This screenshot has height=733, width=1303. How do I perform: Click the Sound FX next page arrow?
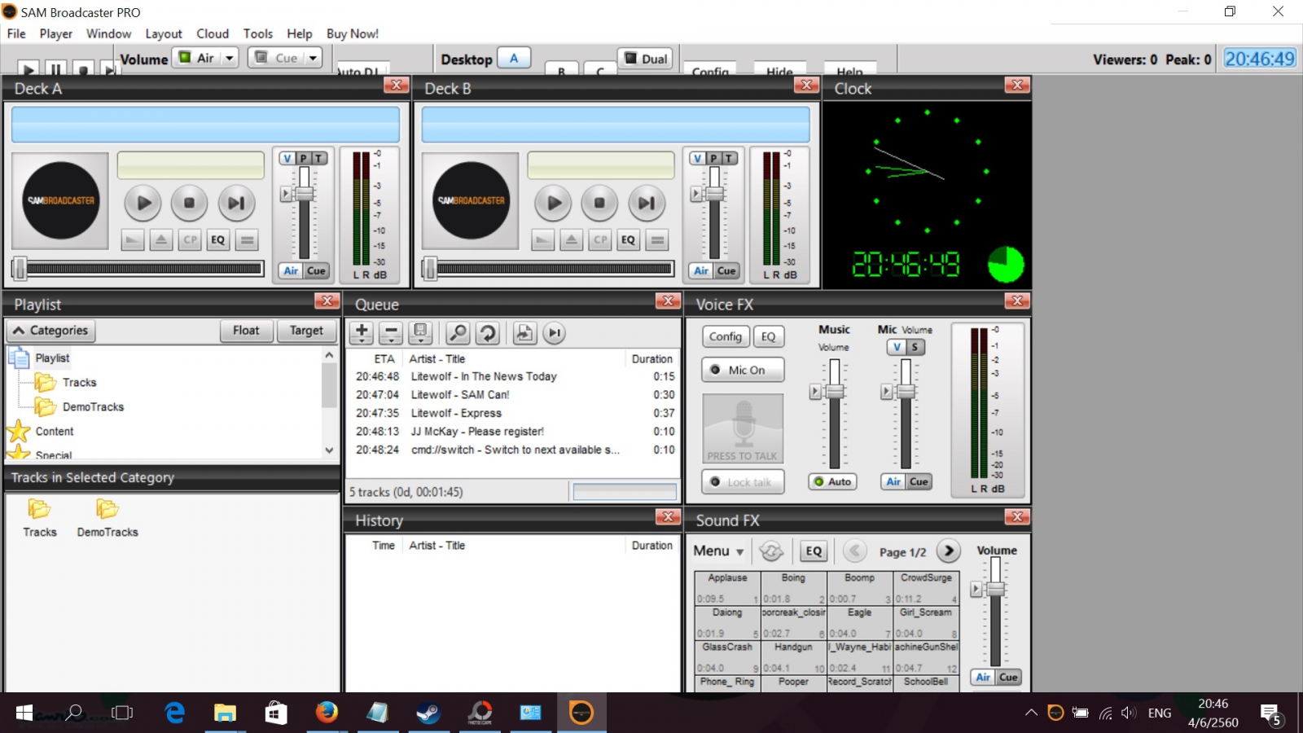(x=948, y=551)
